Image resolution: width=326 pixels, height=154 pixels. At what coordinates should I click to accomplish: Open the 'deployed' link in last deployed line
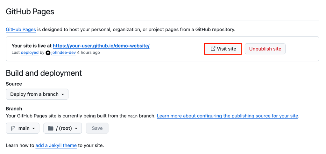pos(30,52)
